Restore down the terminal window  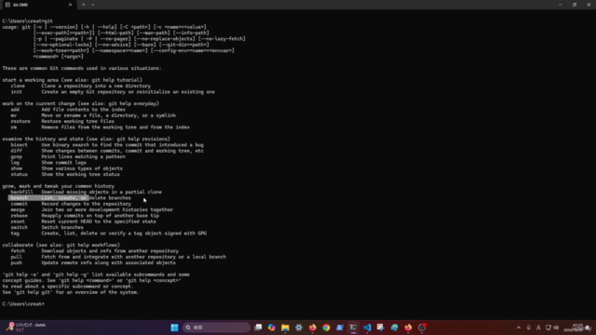(x=575, y=5)
